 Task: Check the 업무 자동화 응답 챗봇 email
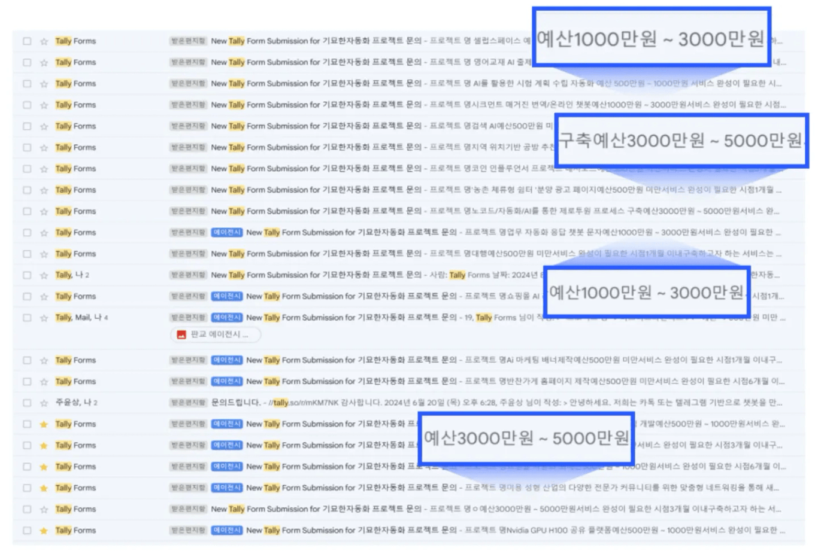point(27,233)
